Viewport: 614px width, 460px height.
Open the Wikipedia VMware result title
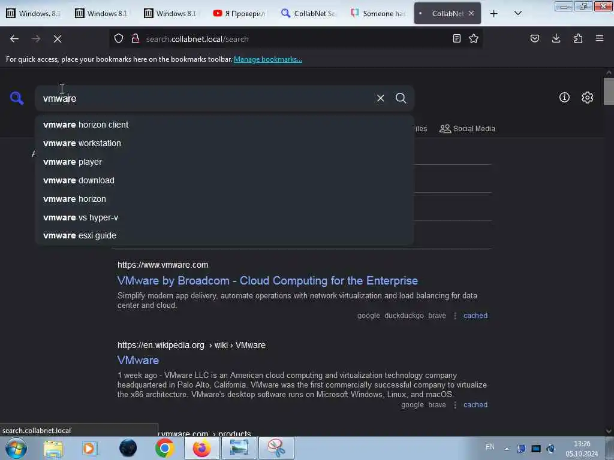(139, 360)
